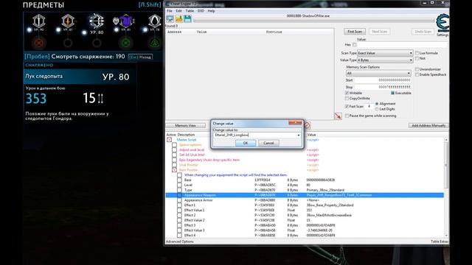
Task: Click Add Address Manually button
Action: pyautogui.click(x=428, y=125)
